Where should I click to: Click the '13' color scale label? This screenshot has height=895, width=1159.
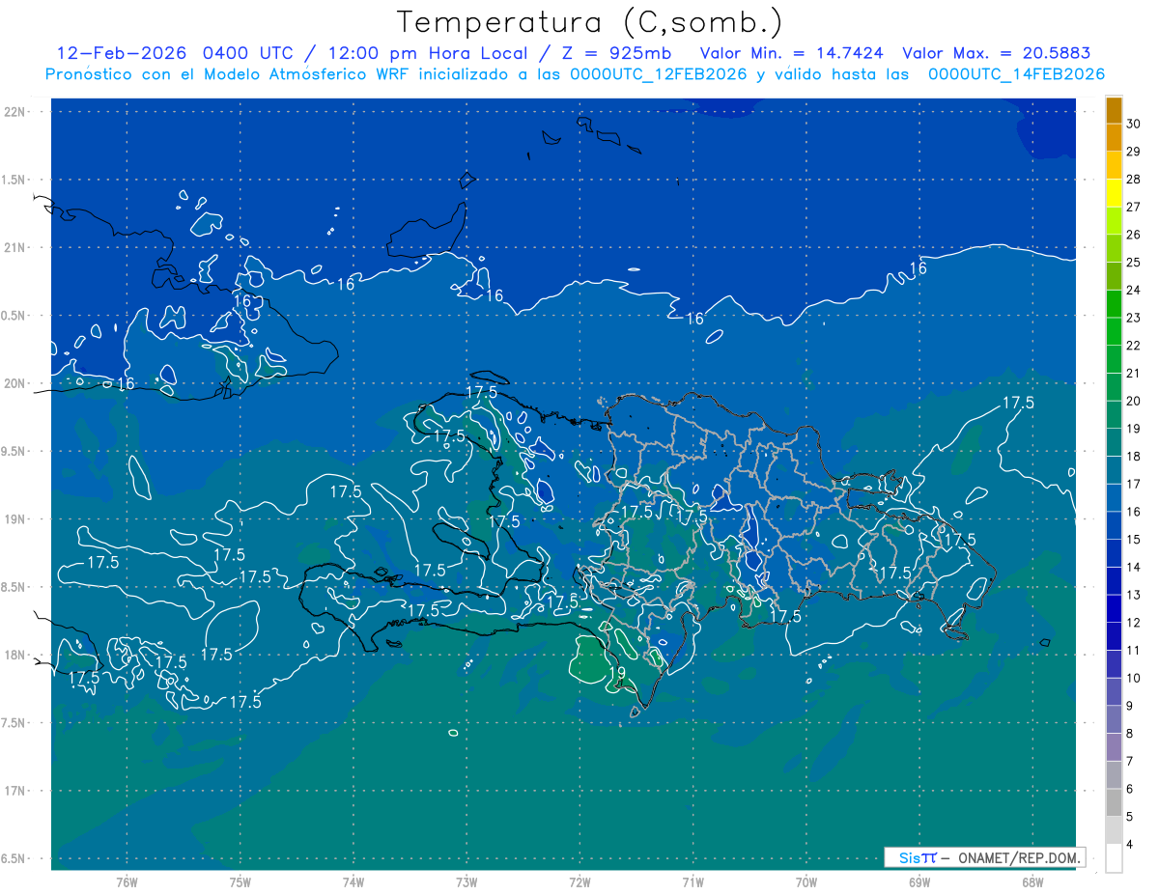pyautogui.click(x=1134, y=595)
